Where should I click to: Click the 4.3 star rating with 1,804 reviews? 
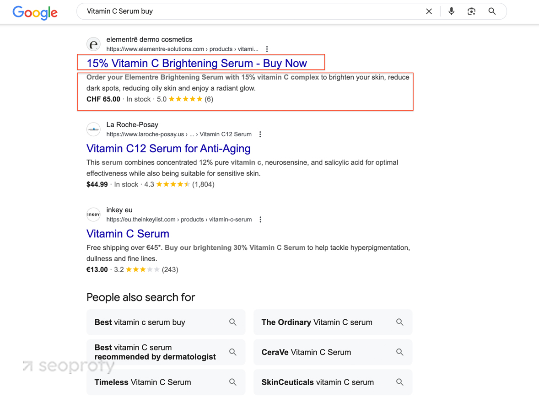point(179,185)
